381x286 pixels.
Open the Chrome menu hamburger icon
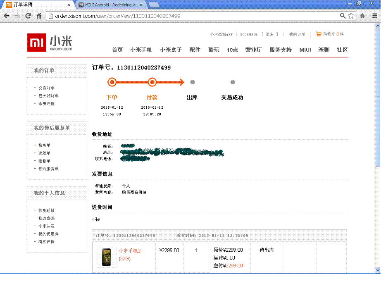pyautogui.click(x=375, y=16)
